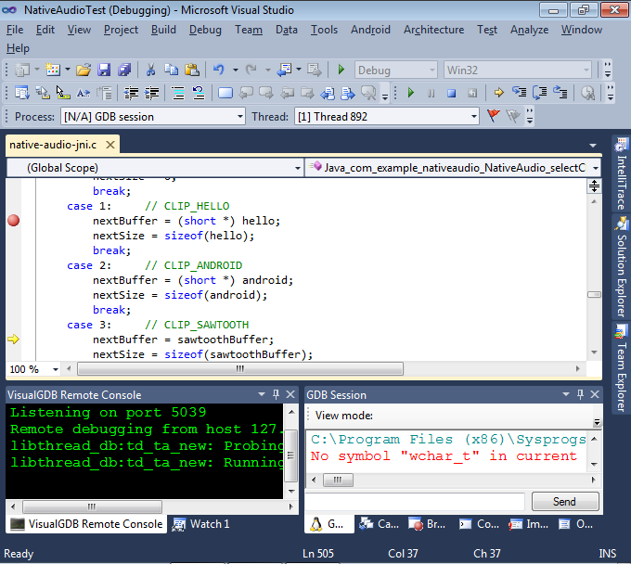This screenshot has height=564, width=631.
Task: Click the Display Object Member List icon
Action: pos(22,94)
